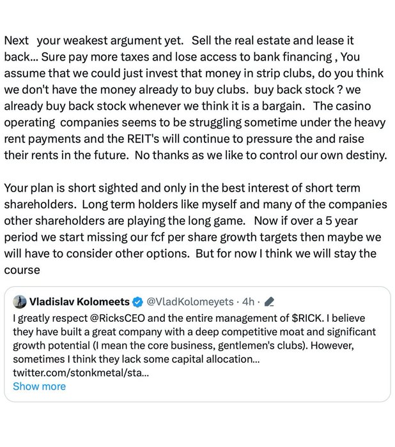The image size is (395, 447).
Task: Click the paragraph starting 'Your plan is short sighted'
Action: (196, 229)
